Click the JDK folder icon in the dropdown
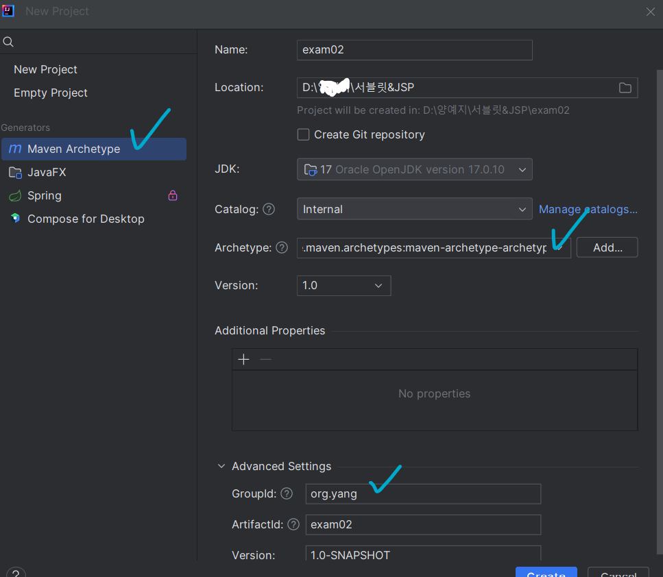The width and height of the screenshot is (663, 577). [311, 169]
